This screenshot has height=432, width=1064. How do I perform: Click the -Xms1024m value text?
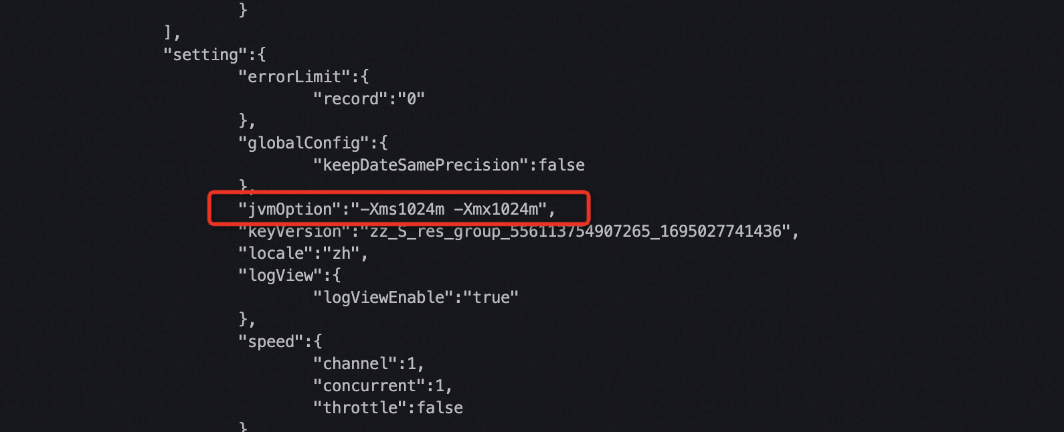pos(402,209)
